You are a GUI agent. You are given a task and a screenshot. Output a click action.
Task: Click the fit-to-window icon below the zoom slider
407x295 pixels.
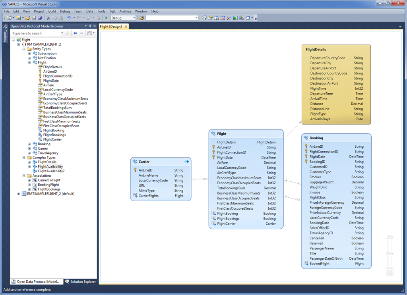click(x=390, y=272)
